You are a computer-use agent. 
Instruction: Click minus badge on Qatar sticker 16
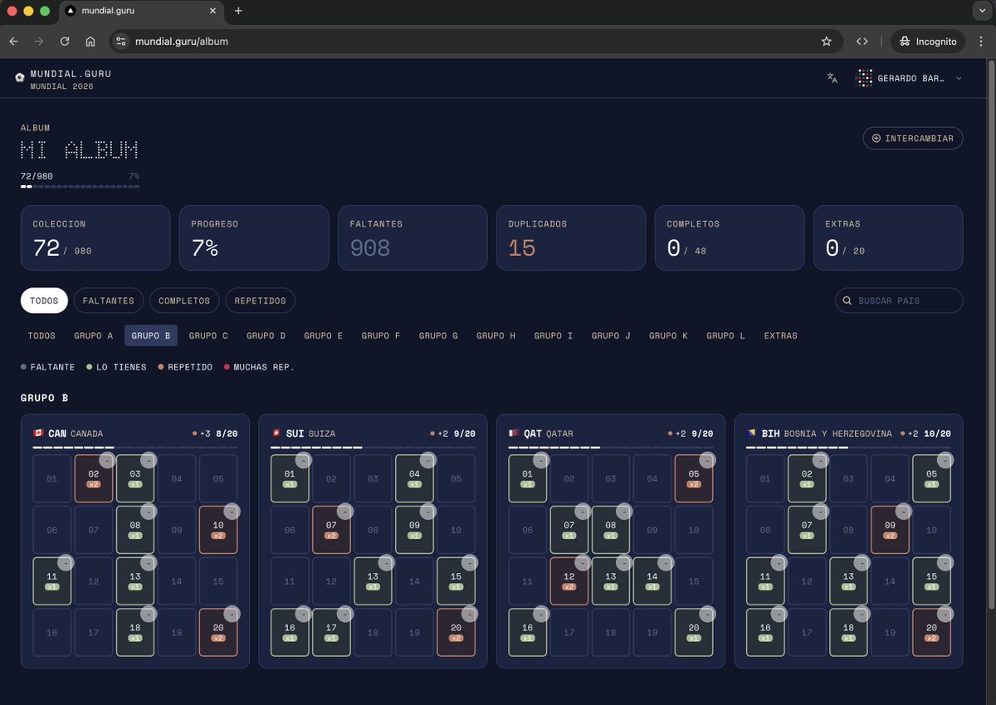click(541, 614)
